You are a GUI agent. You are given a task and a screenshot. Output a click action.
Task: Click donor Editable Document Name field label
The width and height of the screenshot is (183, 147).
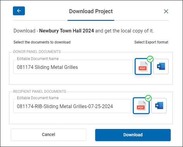[x=38, y=59]
